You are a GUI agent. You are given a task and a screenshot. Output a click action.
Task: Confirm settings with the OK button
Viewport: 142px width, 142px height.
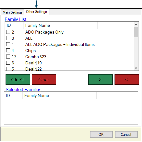(101, 134)
